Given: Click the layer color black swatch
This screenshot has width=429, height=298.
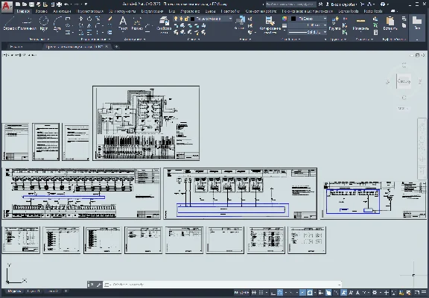Looking at the screenshot, I should coord(193,19).
